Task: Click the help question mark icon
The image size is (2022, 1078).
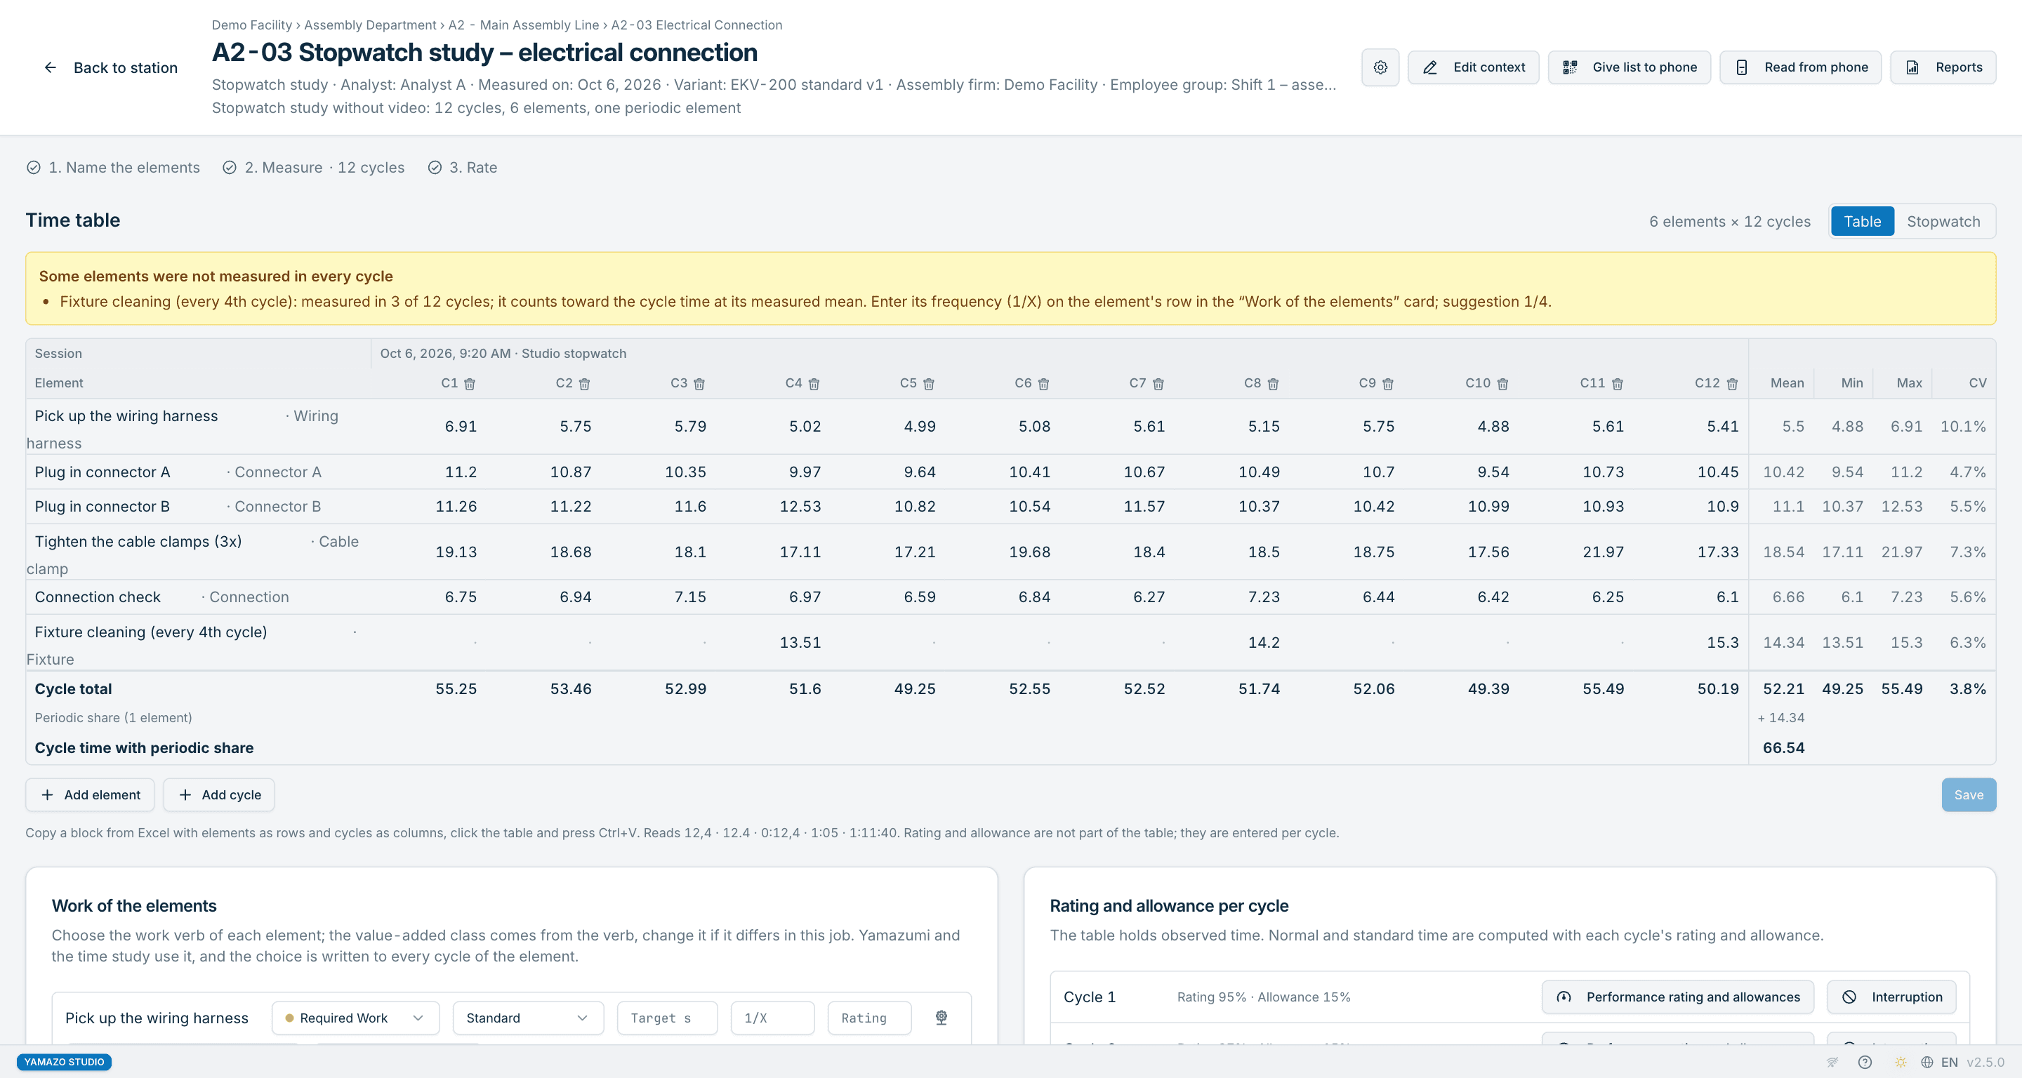Action: (1865, 1062)
